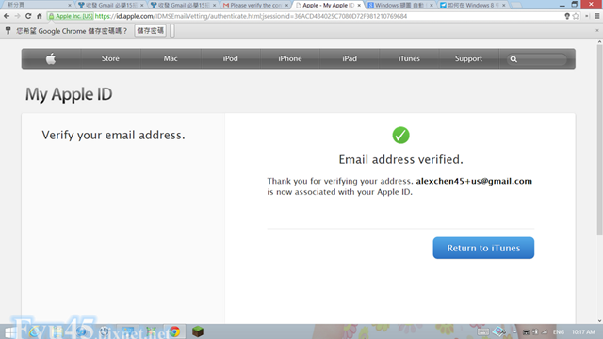Click the Return to iTunes button
The image size is (603, 339).
[483, 248]
